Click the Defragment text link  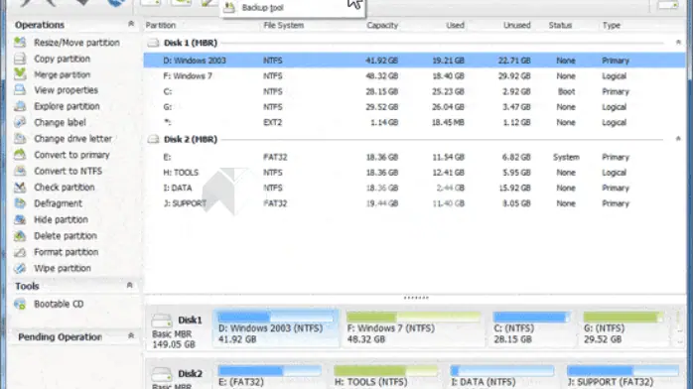click(59, 203)
